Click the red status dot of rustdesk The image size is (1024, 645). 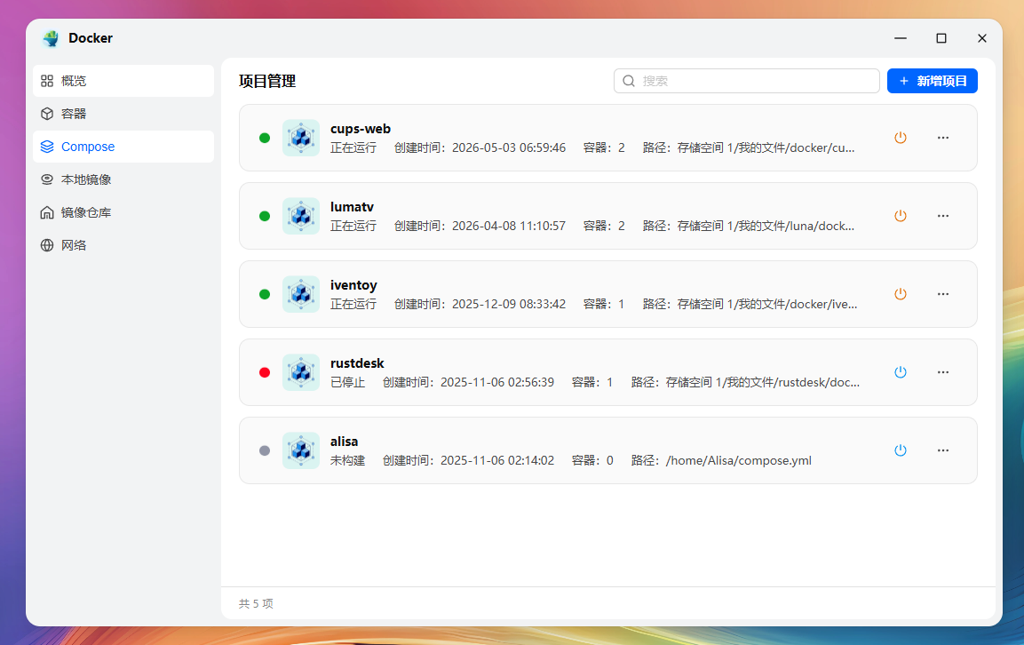[265, 372]
